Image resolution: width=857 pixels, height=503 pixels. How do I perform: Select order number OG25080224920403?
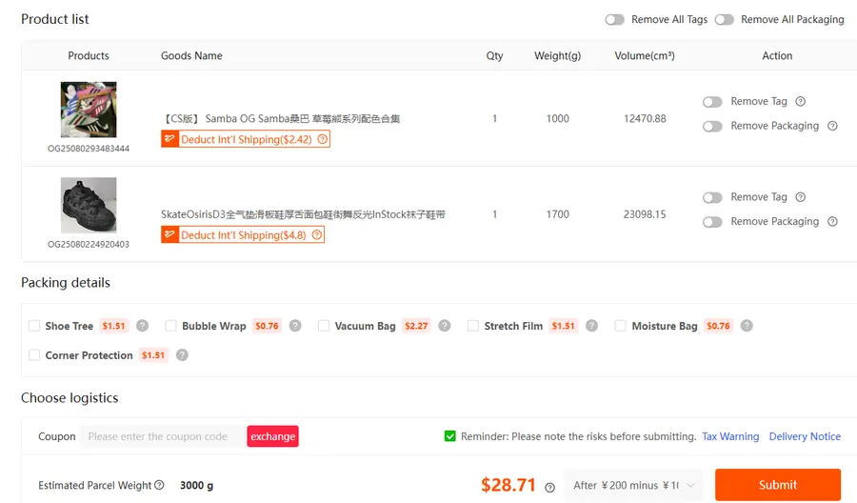click(89, 245)
